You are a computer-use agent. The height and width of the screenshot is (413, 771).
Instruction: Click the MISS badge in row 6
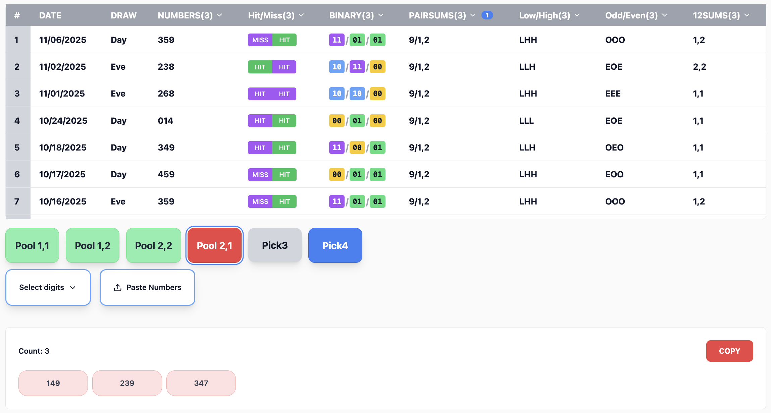[x=260, y=175]
